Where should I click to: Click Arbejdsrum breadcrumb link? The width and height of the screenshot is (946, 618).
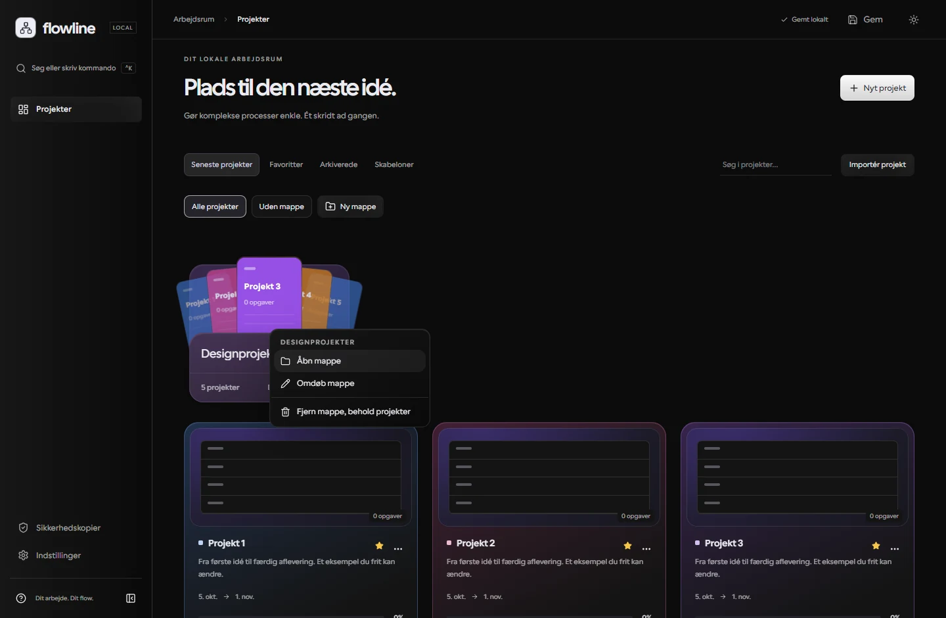194,20
